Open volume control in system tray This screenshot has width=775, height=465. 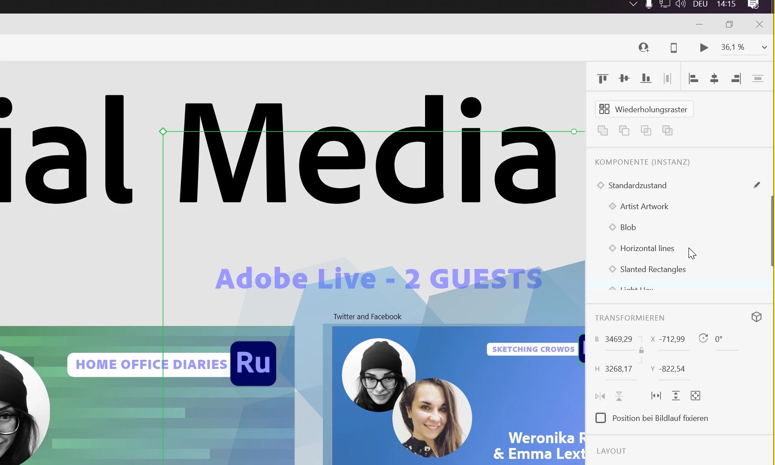point(681,4)
